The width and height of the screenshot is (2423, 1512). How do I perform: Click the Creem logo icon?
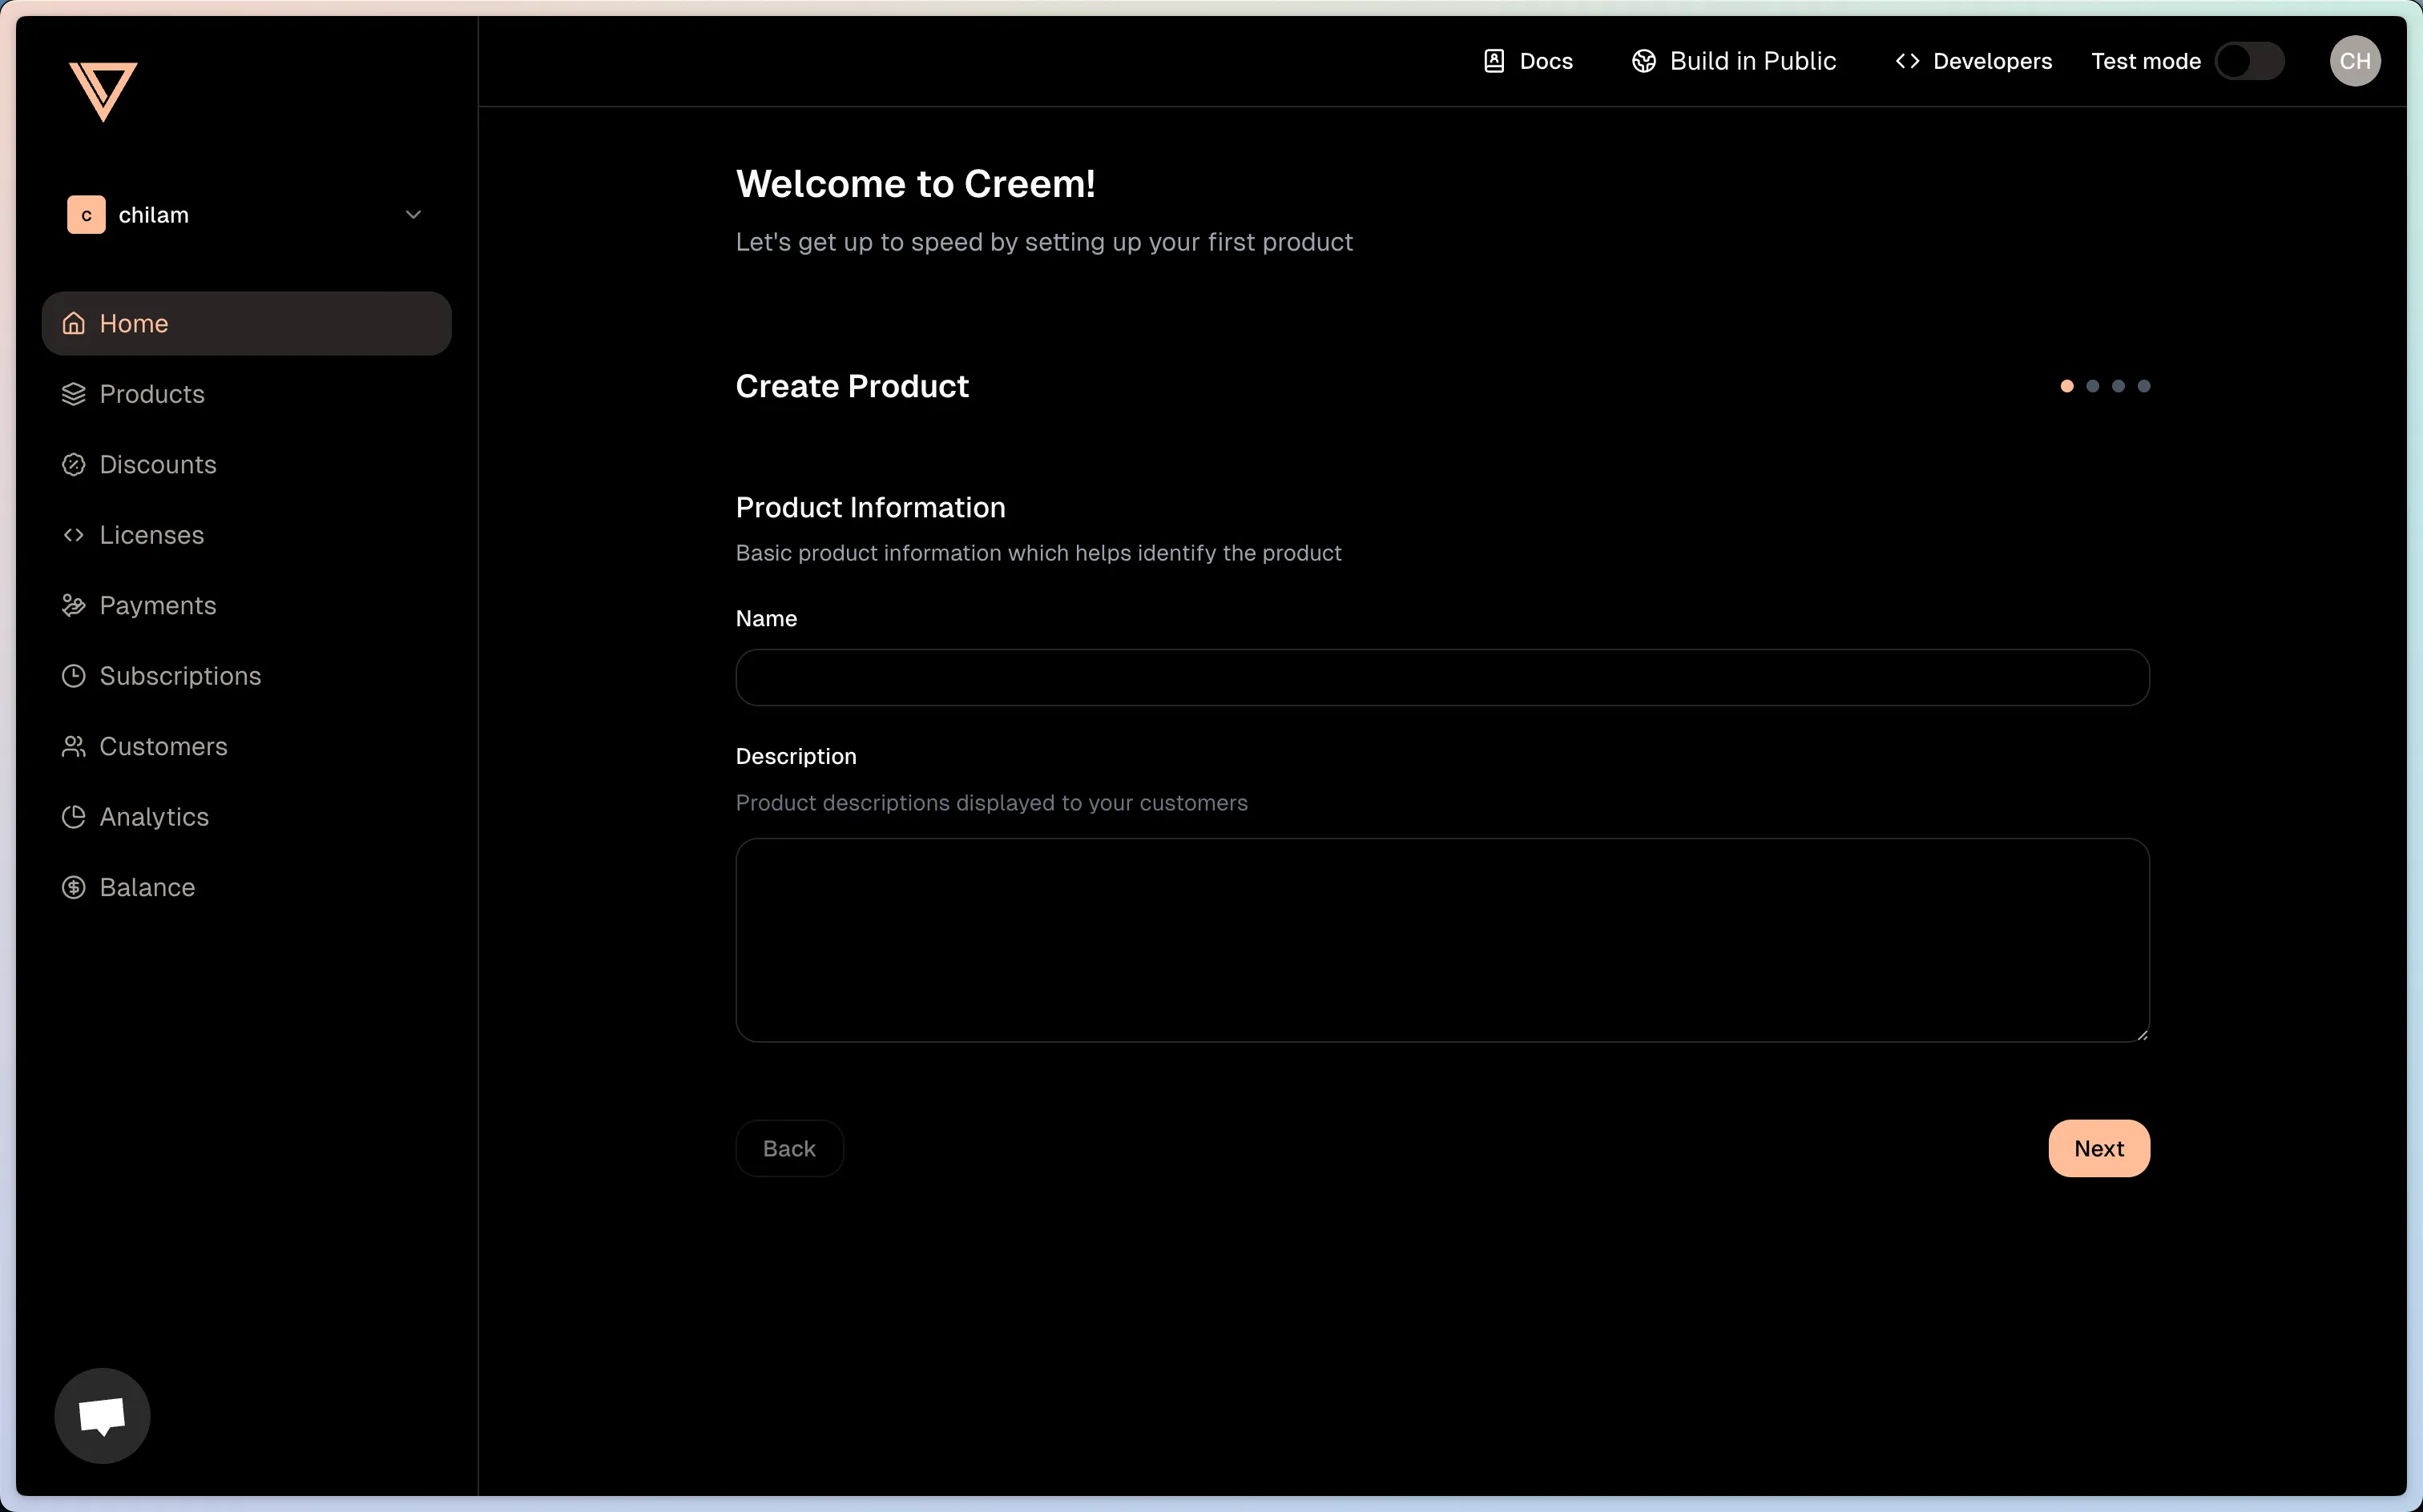103,91
